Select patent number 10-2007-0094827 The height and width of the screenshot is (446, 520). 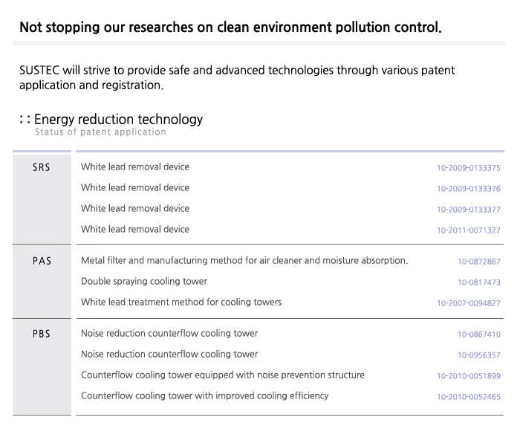tap(468, 303)
